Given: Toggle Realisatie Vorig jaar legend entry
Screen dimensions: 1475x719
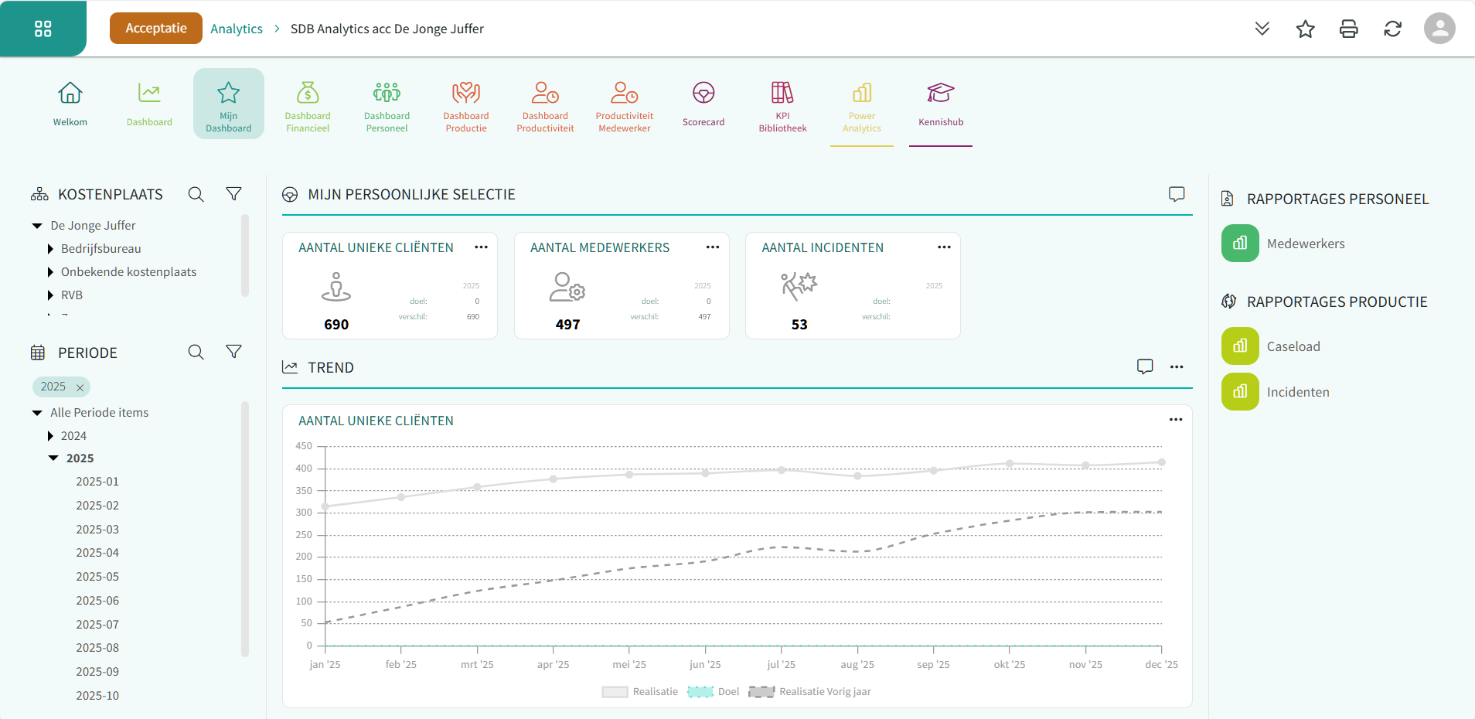Looking at the screenshot, I should pos(810,692).
